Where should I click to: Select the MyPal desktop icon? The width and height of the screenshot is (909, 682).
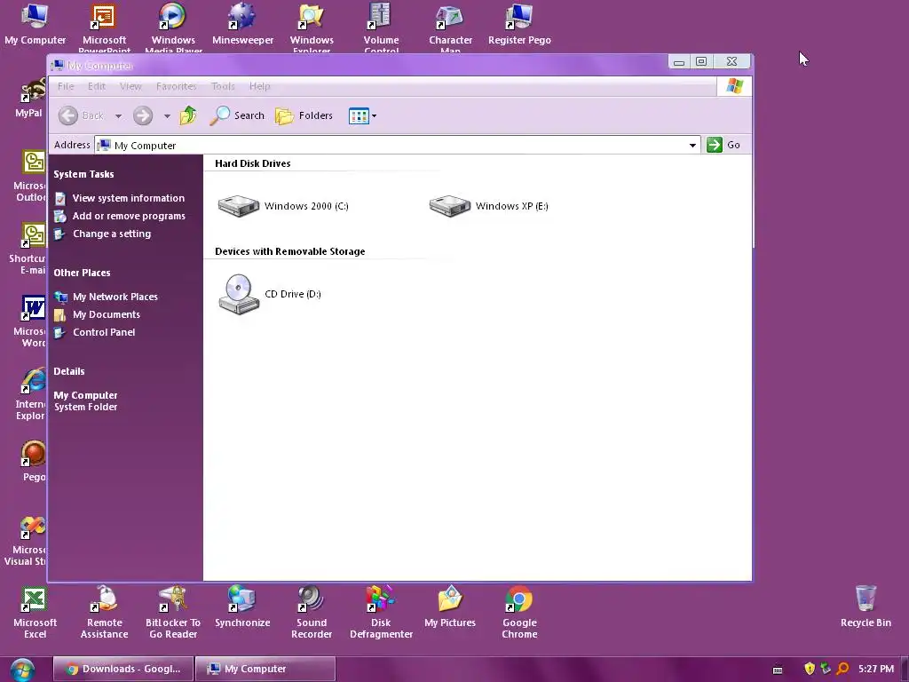click(x=30, y=98)
